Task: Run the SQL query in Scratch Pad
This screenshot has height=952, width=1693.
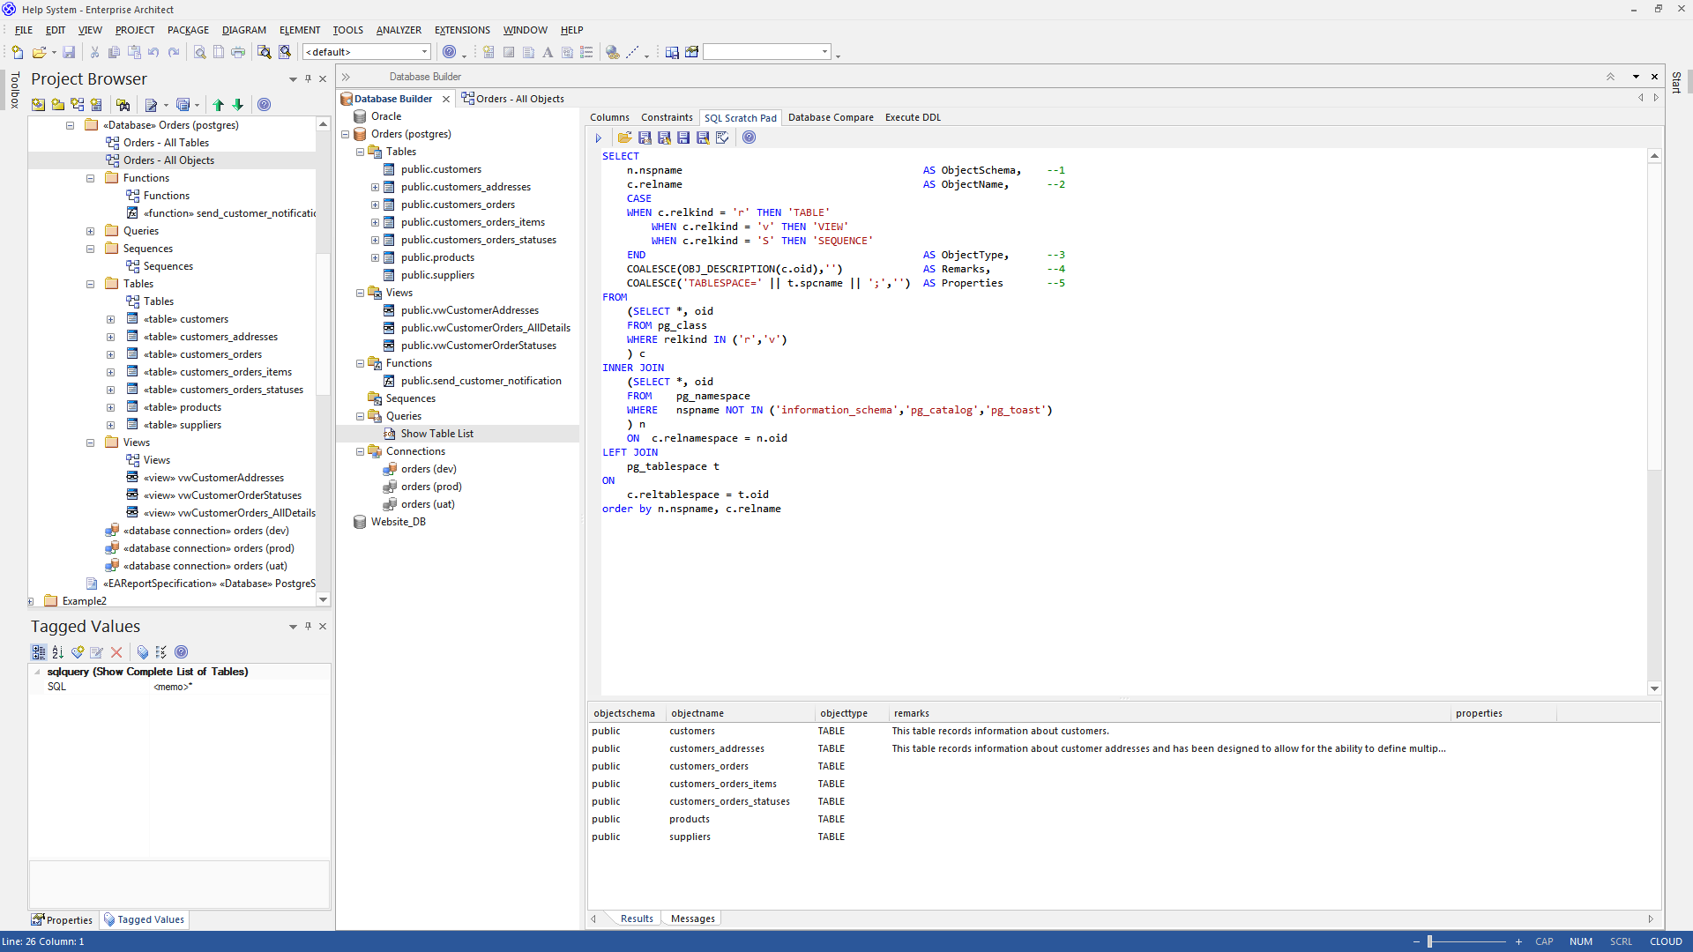Action: [x=598, y=138]
